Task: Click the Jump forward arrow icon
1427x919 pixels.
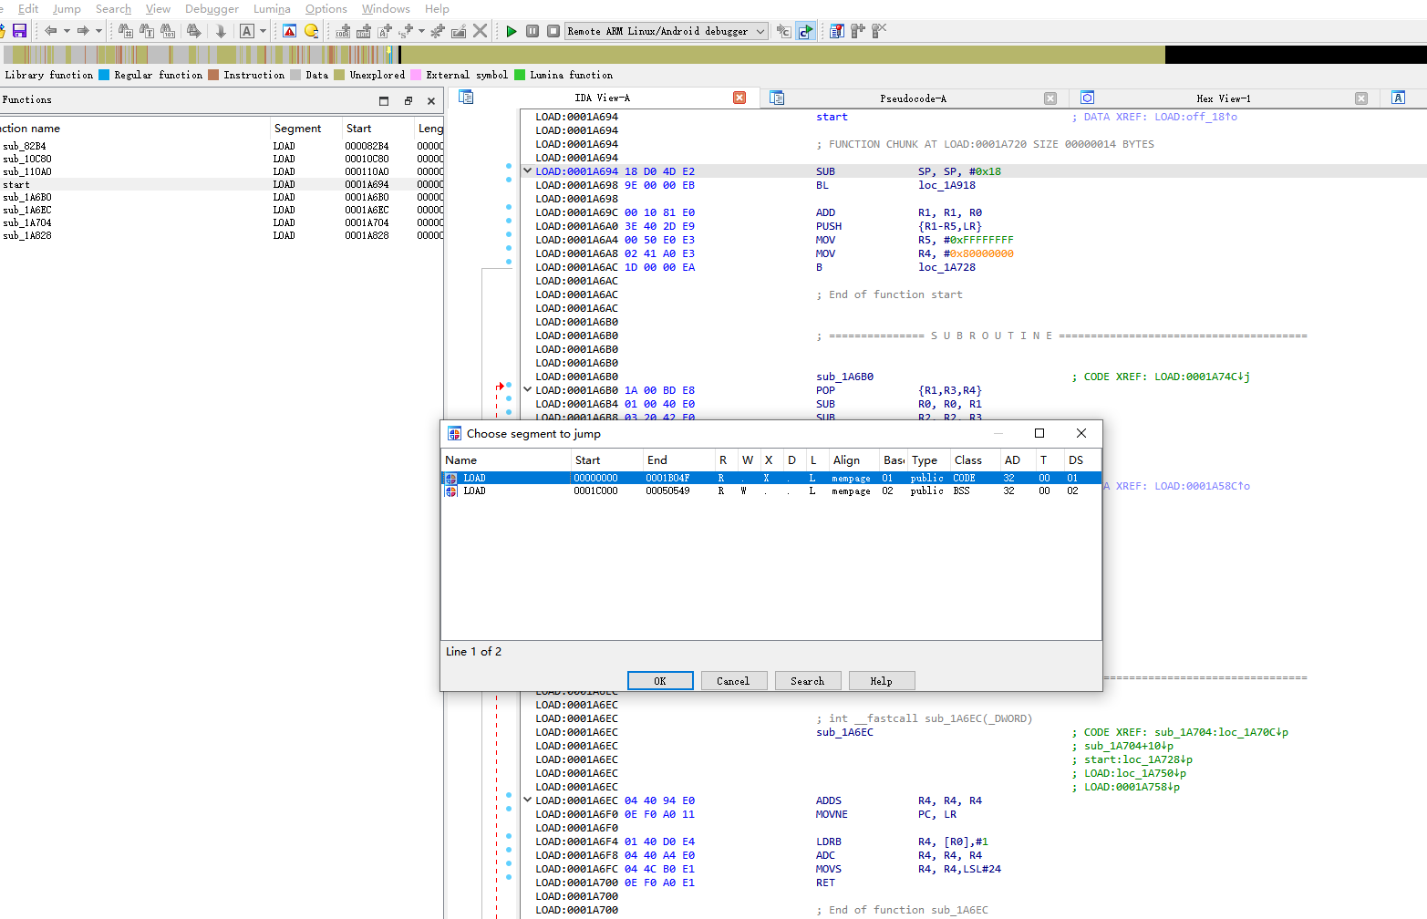Action: (x=83, y=31)
